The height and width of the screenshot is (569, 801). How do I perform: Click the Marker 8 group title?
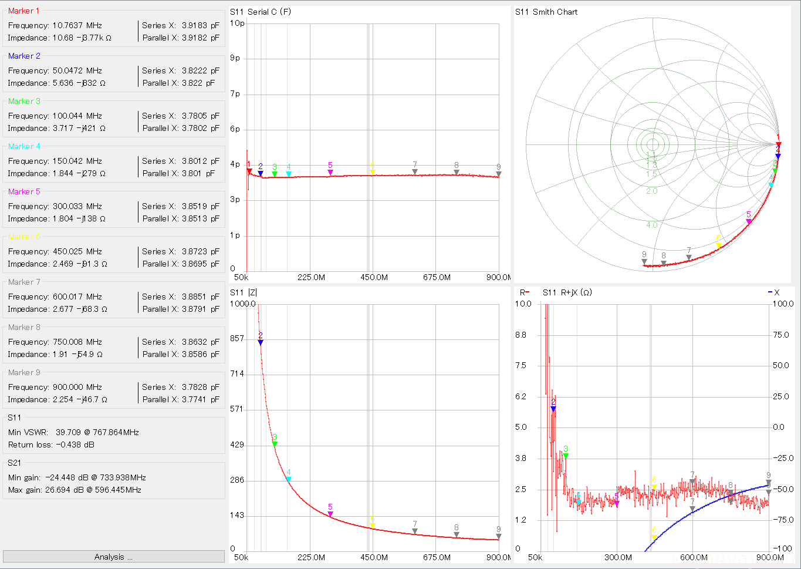pyautogui.click(x=24, y=327)
